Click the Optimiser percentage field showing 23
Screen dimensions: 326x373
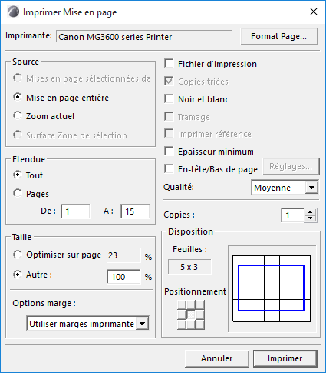pos(123,255)
